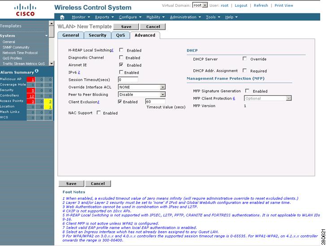326x246 pixels.
Task: Click the bottom Save button
Action: [71, 184]
